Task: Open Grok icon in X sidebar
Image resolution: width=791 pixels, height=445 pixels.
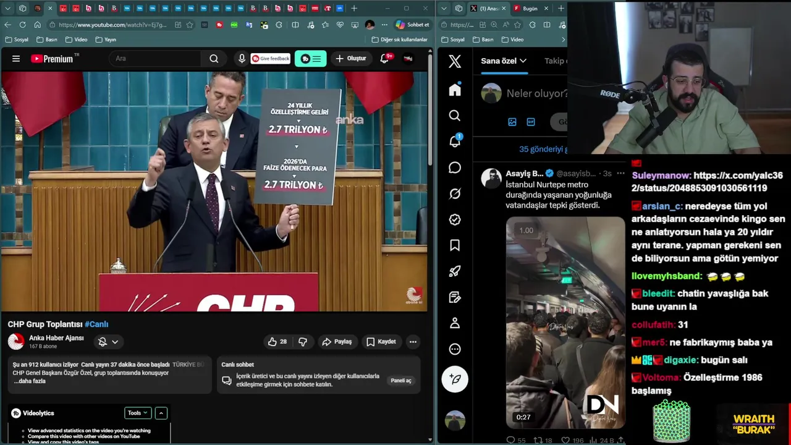Action: pyautogui.click(x=455, y=193)
